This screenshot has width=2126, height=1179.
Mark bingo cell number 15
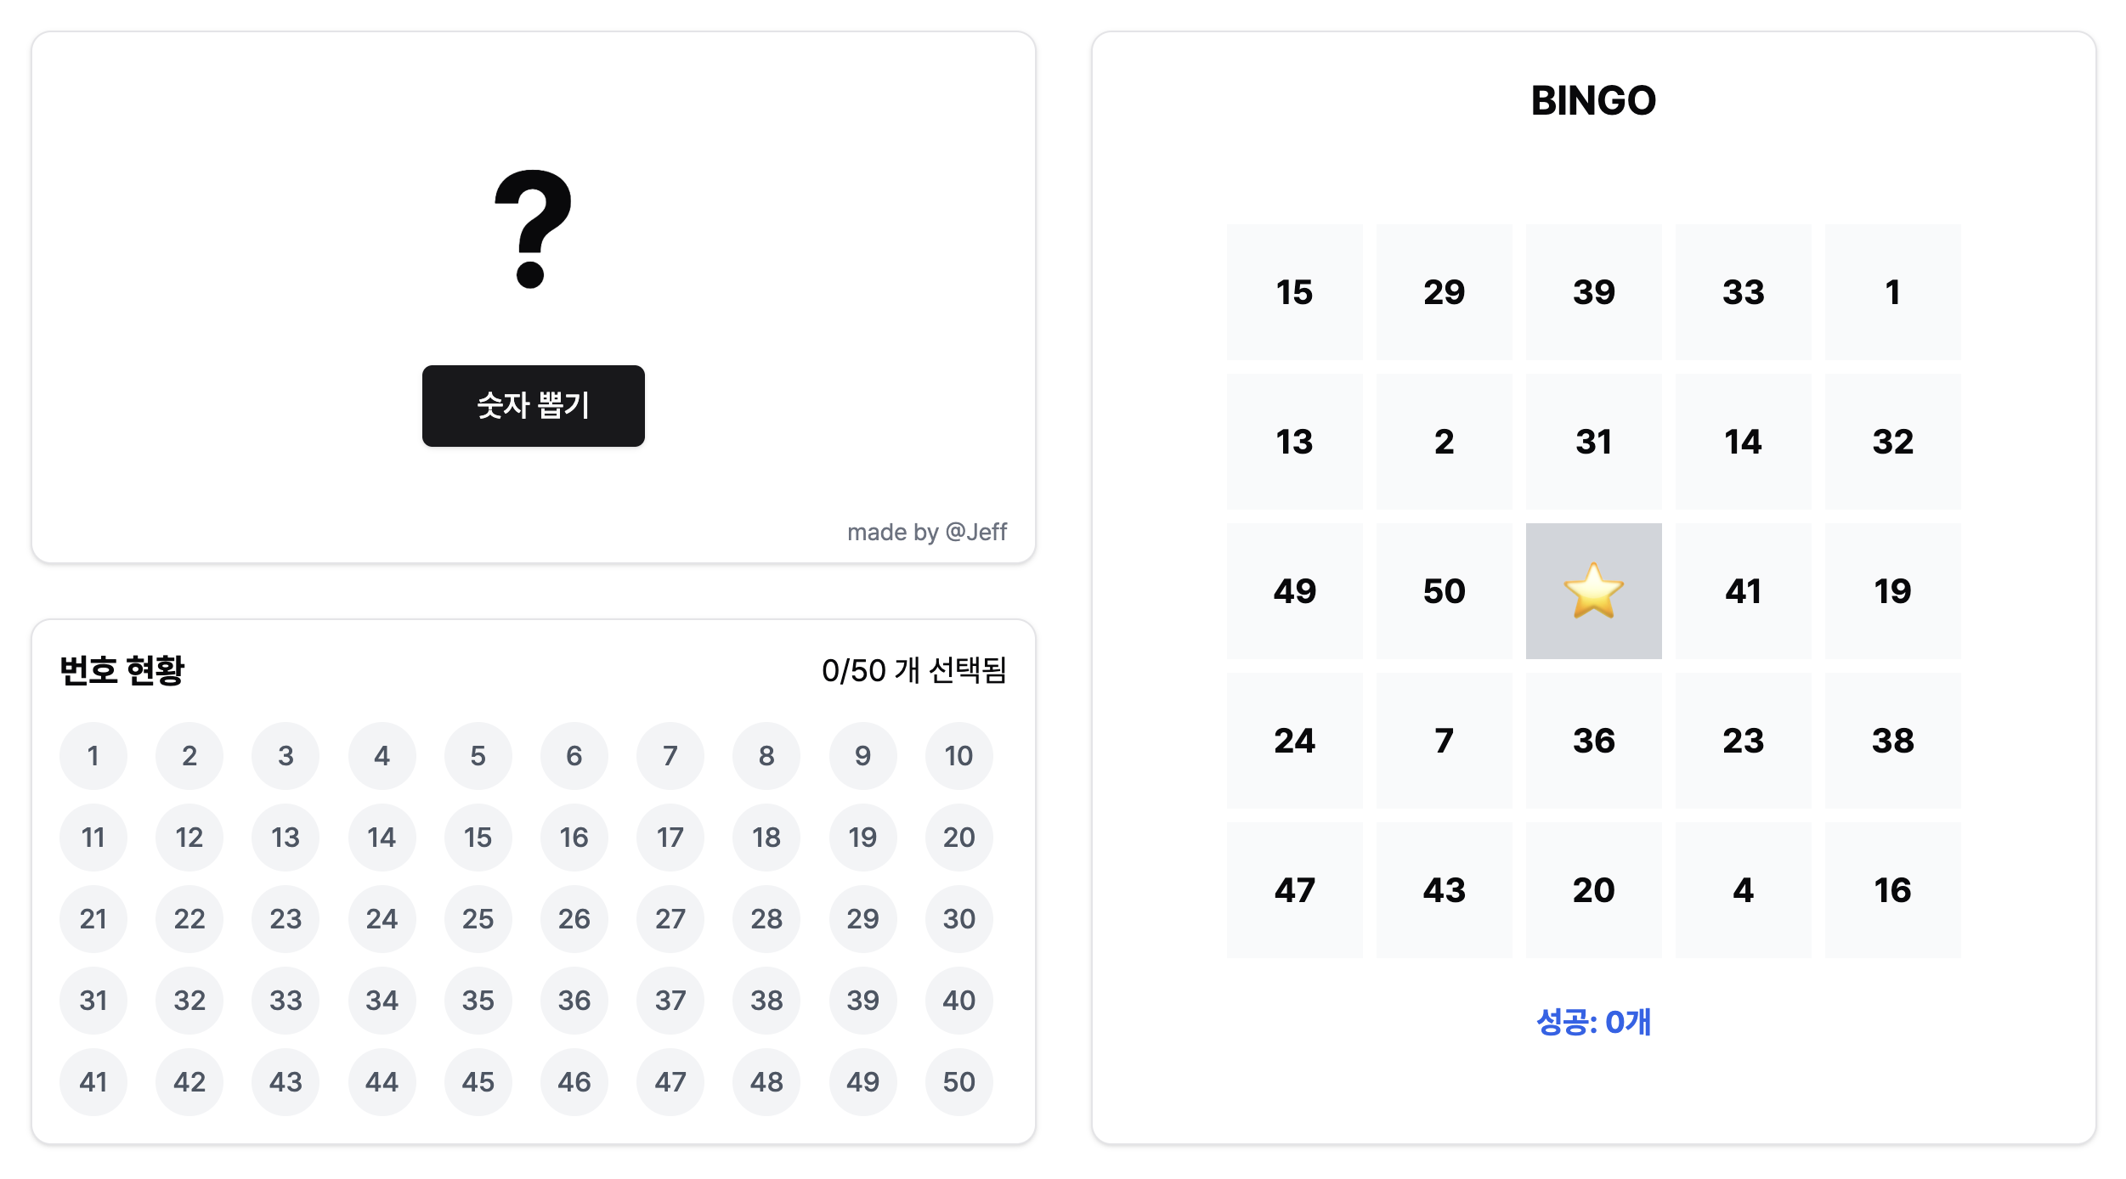click(x=1294, y=292)
